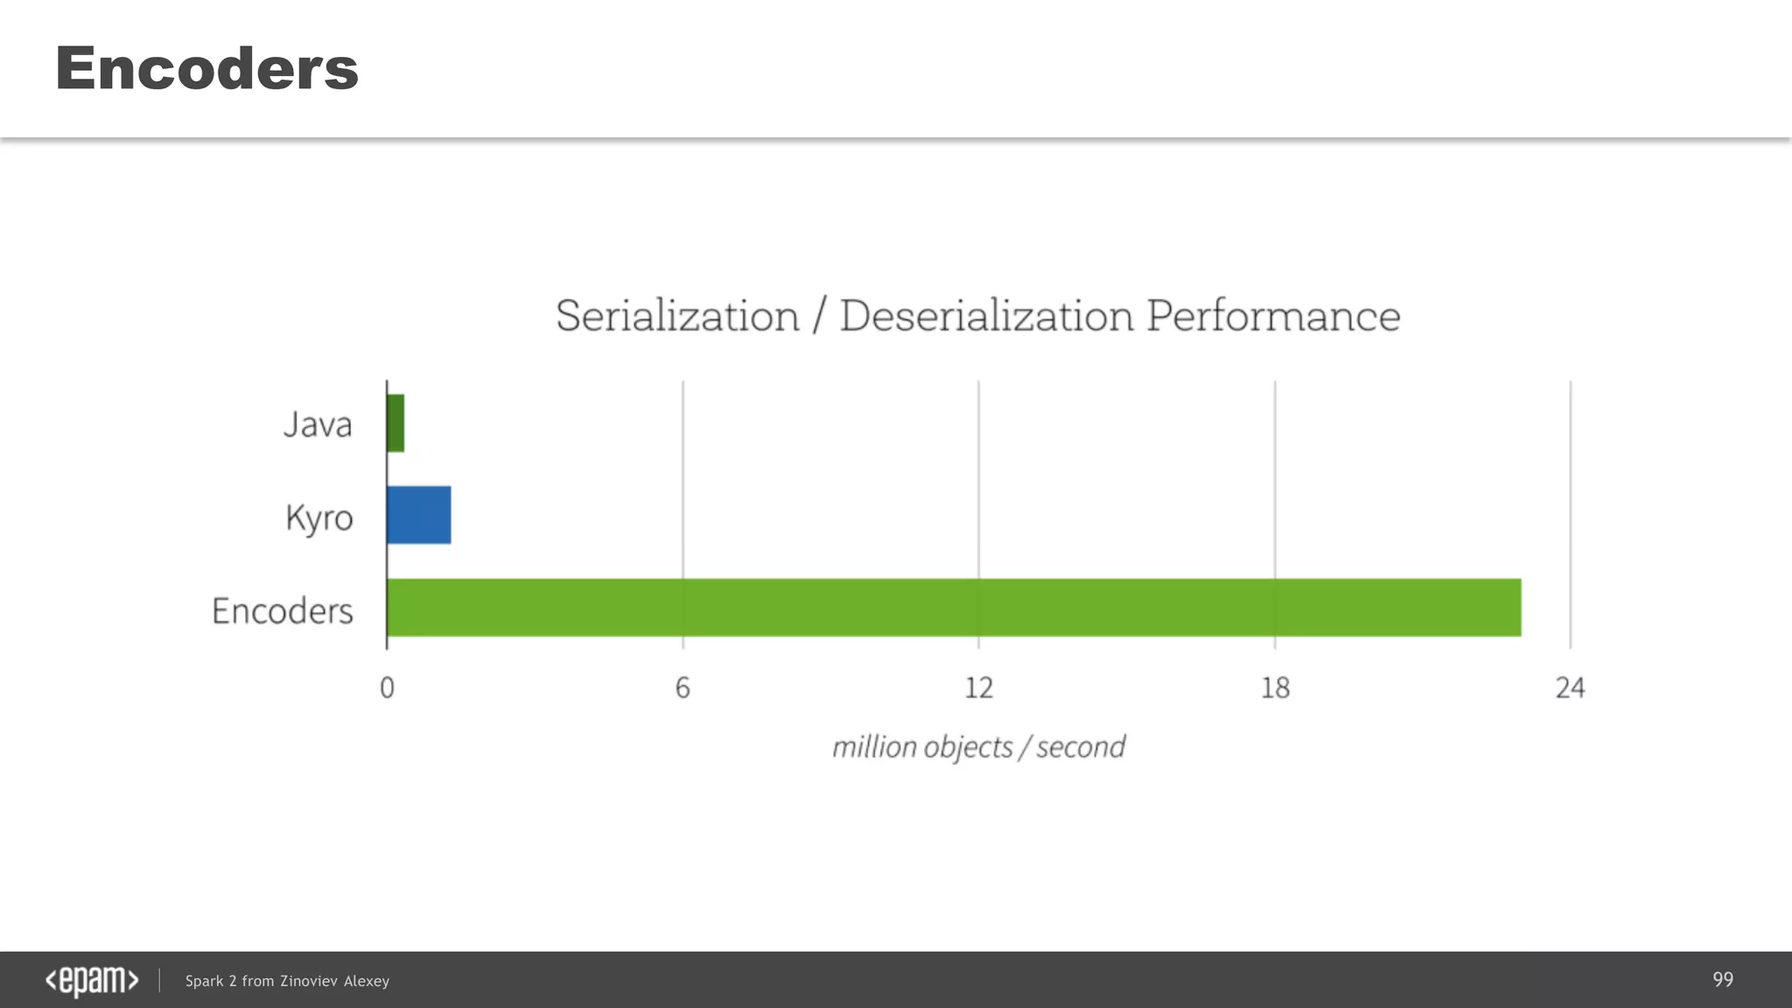Viewport: 1792px width, 1008px height.
Task: Click the "0" axis tick label
Action: 387,688
